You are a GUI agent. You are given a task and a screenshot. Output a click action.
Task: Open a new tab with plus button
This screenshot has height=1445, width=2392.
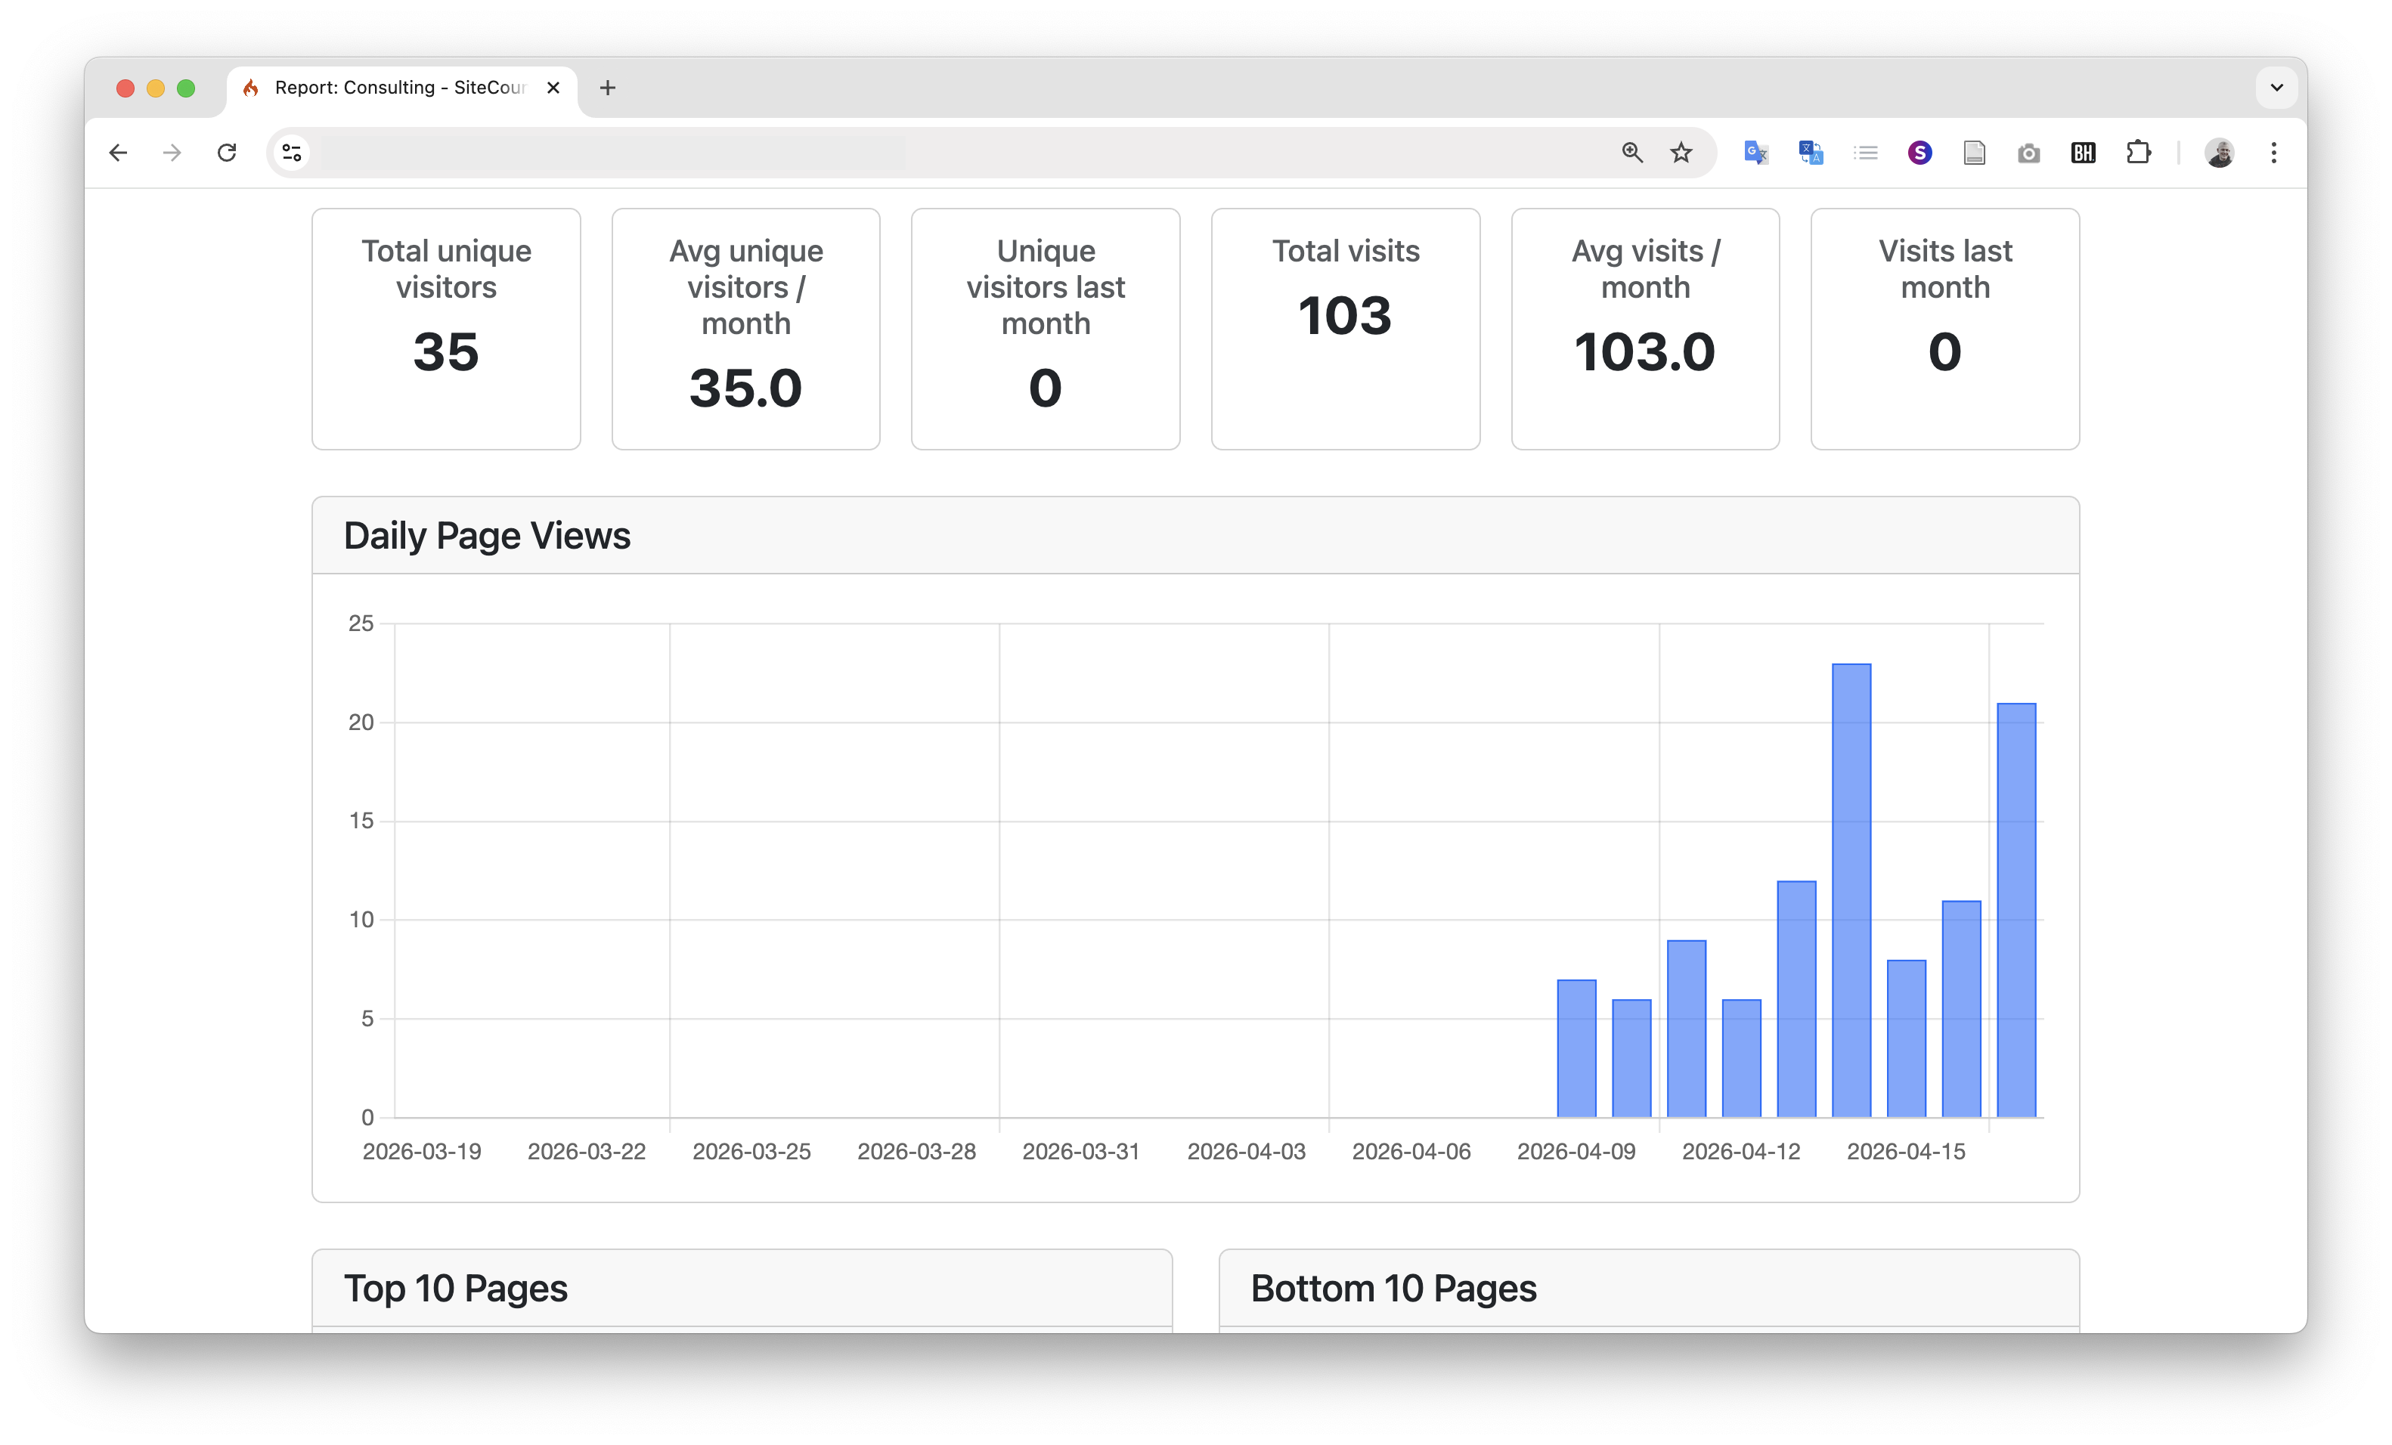[608, 88]
